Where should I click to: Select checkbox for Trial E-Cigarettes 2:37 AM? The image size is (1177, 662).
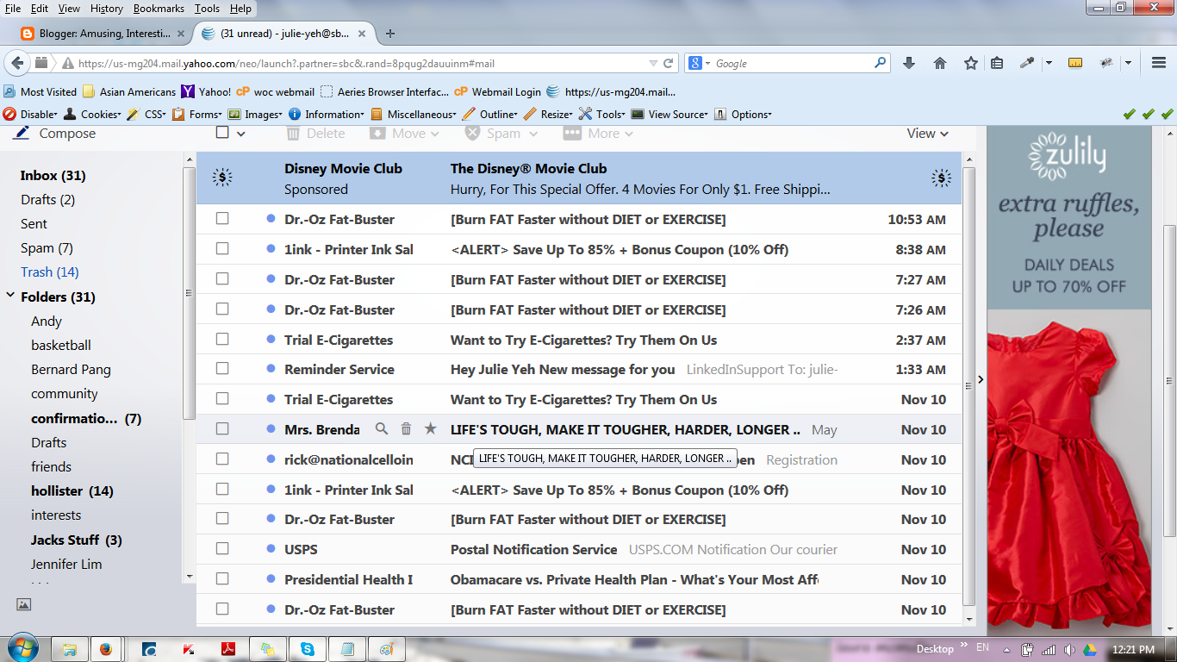(222, 340)
